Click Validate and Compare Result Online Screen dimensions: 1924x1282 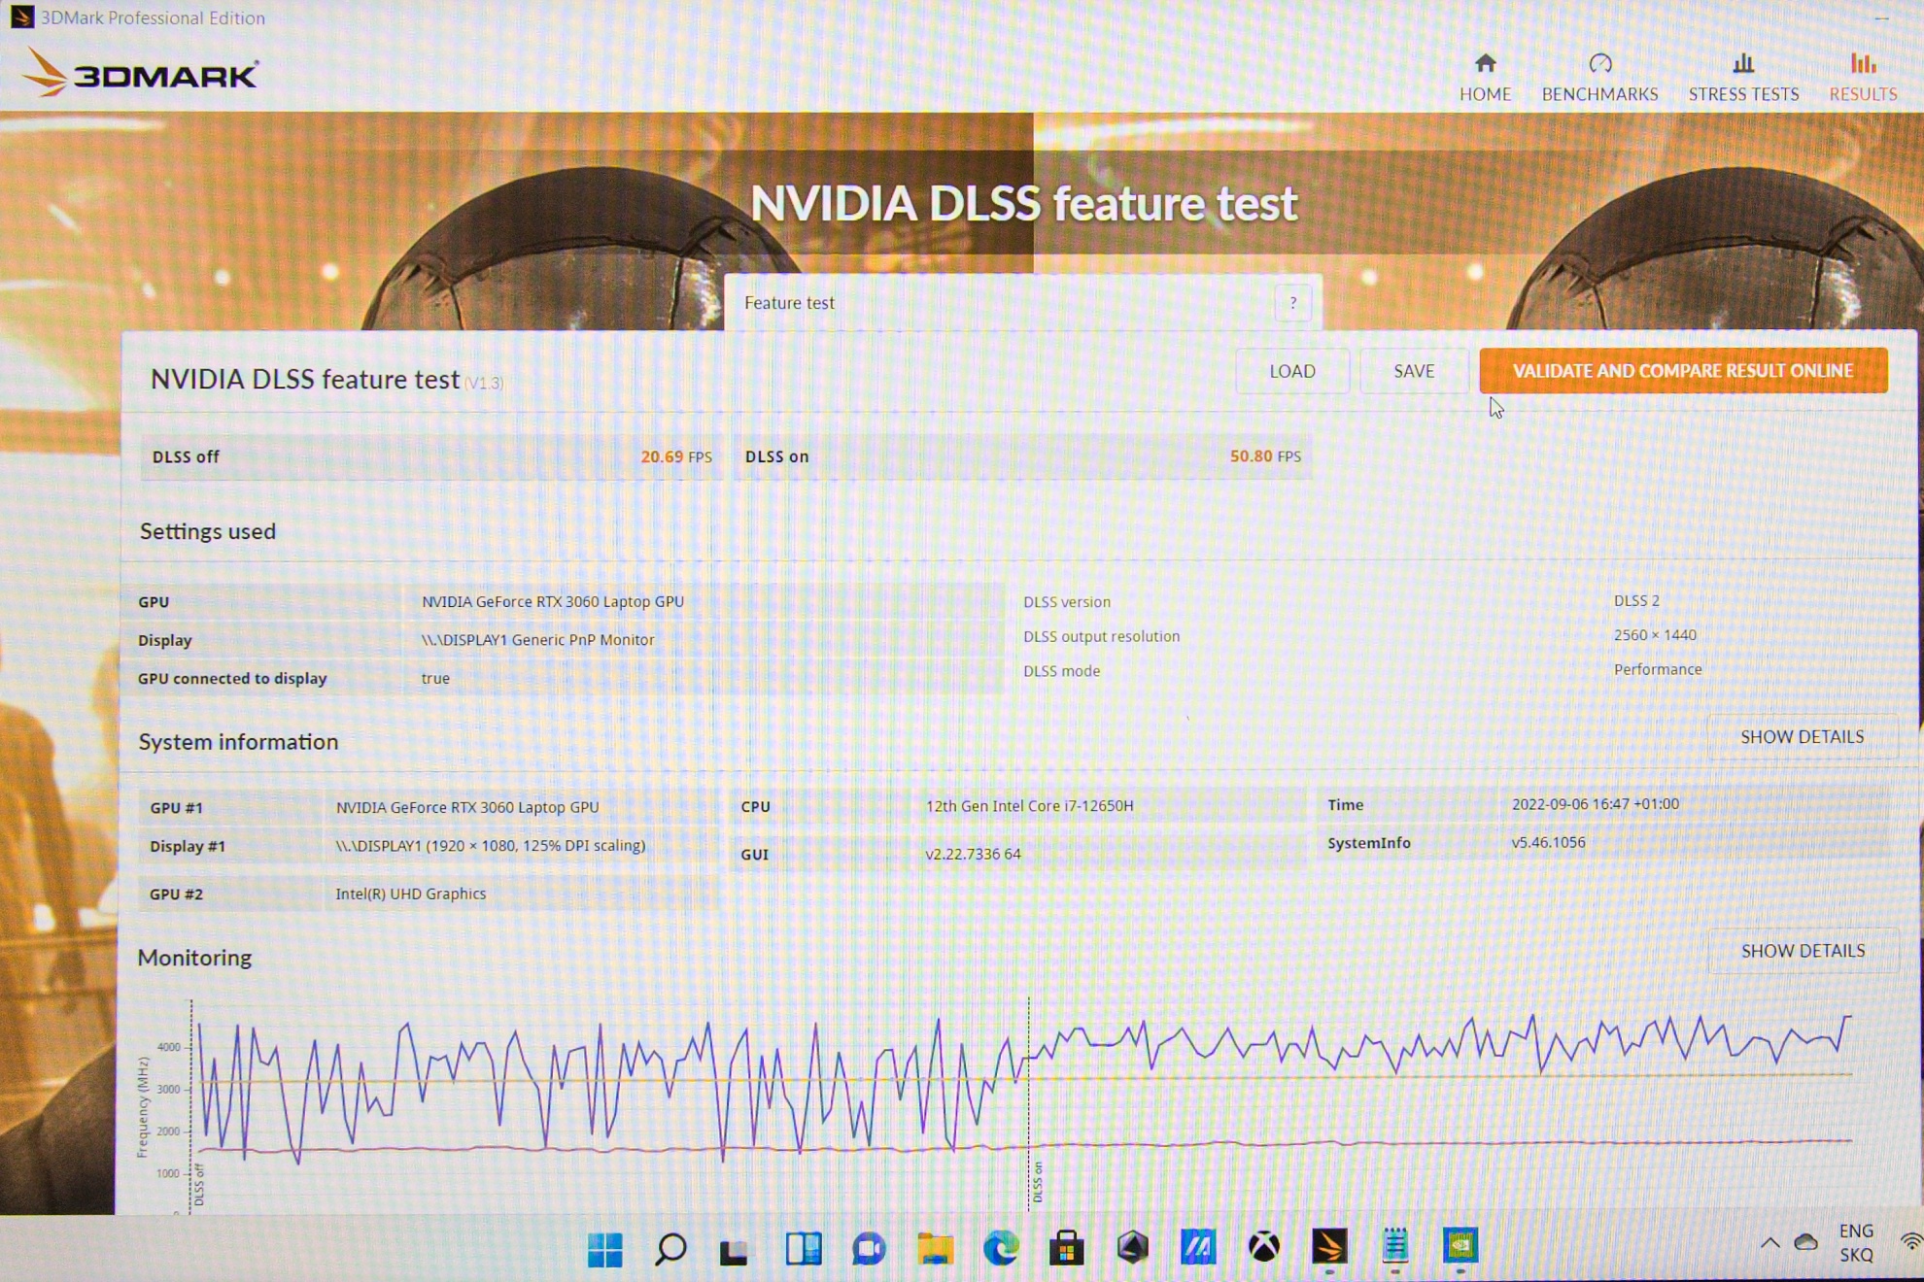[x=1683, y=371]
